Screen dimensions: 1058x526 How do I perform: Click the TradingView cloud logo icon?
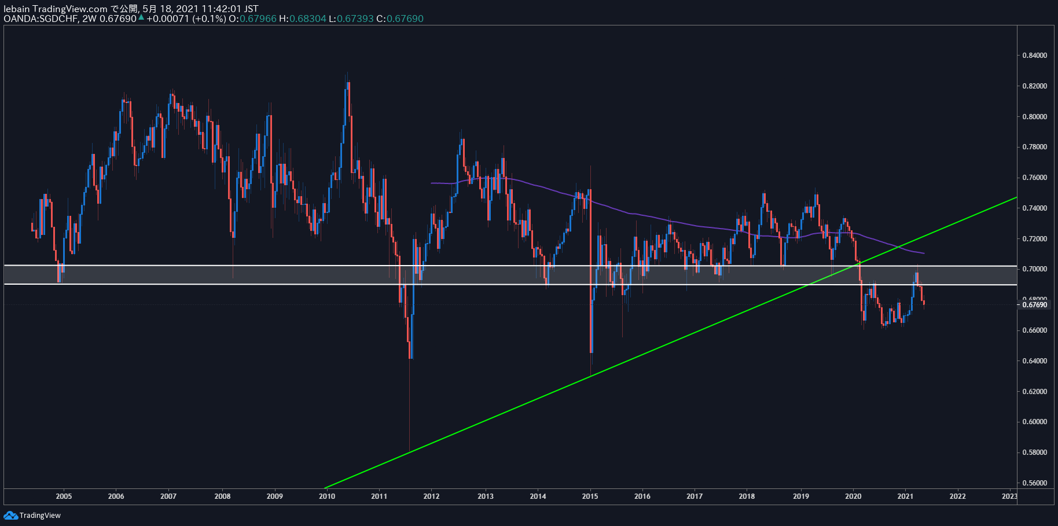[x=10, y=515]
